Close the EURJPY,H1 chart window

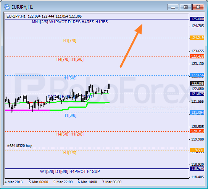pos(198,7)
